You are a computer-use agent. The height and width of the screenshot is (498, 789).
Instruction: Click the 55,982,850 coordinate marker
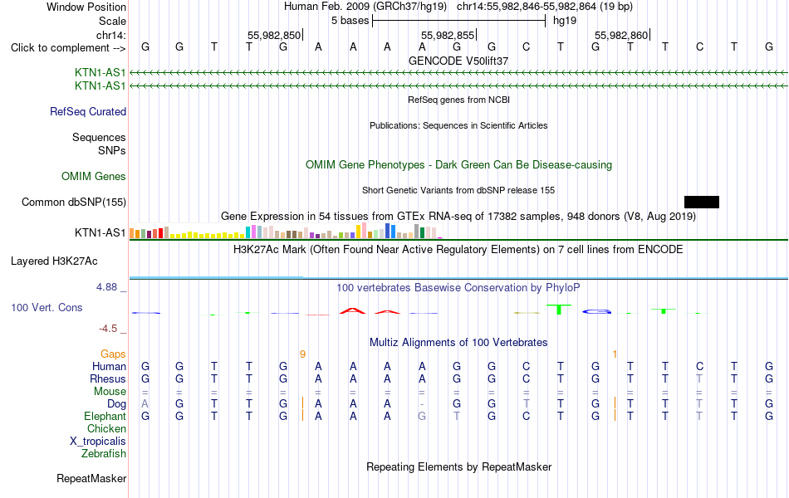tap(275, 35)
